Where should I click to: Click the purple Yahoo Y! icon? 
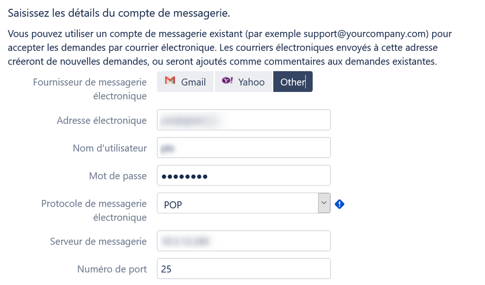[227, 80]
